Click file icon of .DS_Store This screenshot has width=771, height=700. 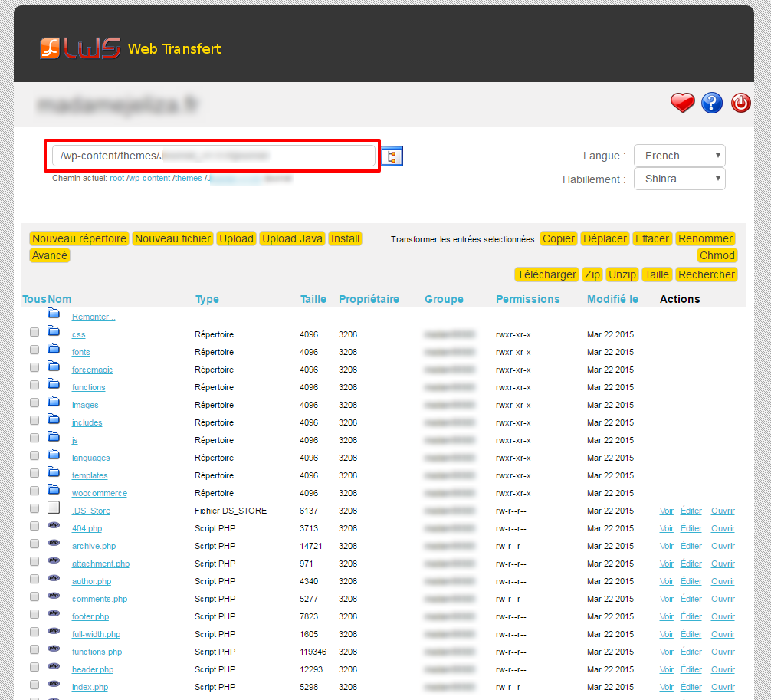[54, 508]
